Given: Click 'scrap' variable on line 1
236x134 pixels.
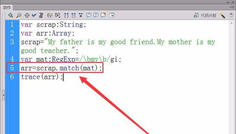Looking at the screenshot, I should click(x=46, y=25).
